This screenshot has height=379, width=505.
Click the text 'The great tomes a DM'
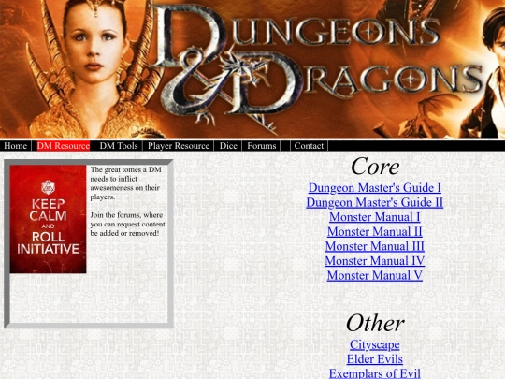coord(125,169)
